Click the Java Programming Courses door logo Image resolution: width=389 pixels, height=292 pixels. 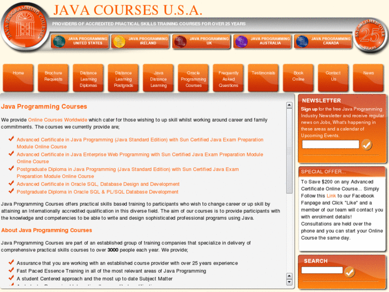(25, 27)
